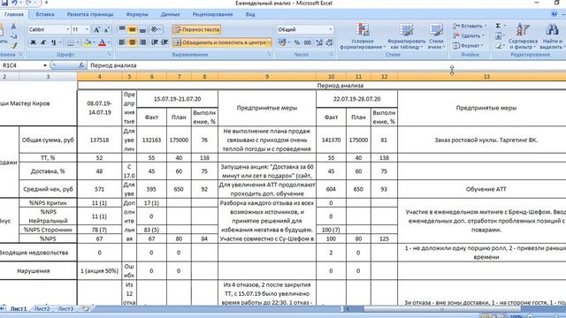Decrease font size with the small A icon
Viewport: 566px width, 318px height.
click(107, 29)
